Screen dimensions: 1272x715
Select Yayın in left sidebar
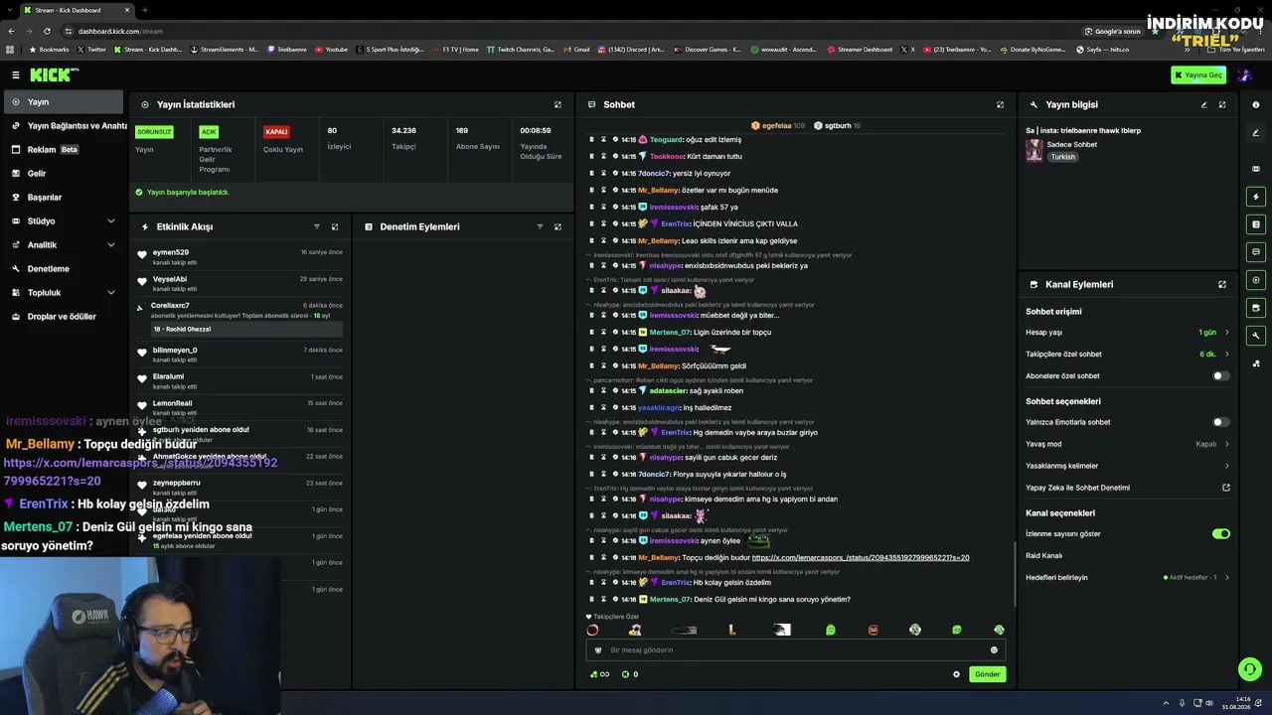click(64, 102)
